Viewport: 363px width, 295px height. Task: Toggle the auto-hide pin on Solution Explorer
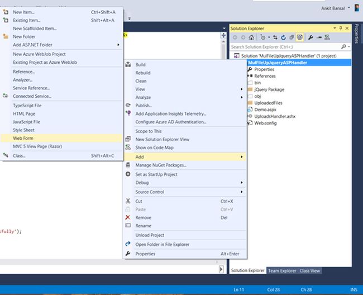pyautogui.click(x=341, y=28)
